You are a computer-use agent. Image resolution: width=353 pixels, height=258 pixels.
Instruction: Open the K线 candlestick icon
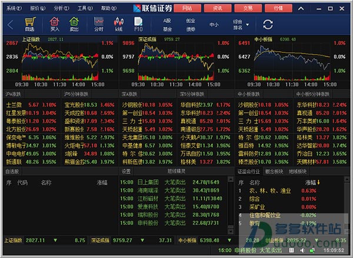pyautogui.click(x=119, y=24)
